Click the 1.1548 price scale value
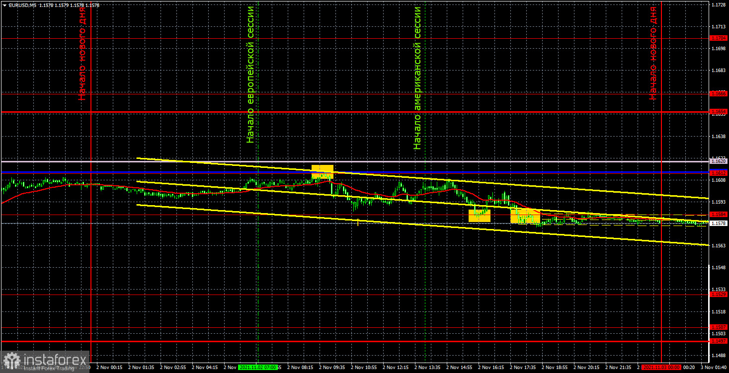 click(x=719, y=267)
